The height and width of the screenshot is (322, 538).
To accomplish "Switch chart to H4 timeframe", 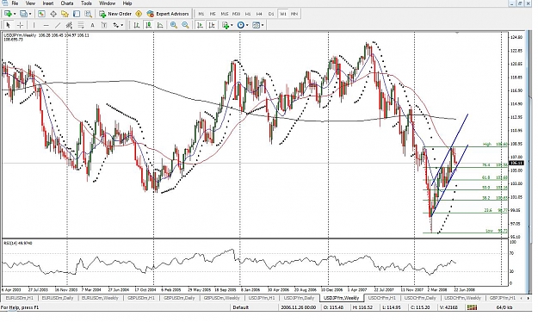I will point(259,14).
